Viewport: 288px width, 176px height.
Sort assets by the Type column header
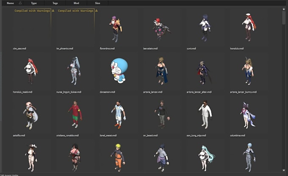34,3
